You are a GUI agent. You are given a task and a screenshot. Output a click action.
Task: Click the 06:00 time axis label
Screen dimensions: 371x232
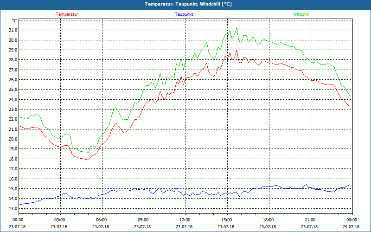coord(102,220)
